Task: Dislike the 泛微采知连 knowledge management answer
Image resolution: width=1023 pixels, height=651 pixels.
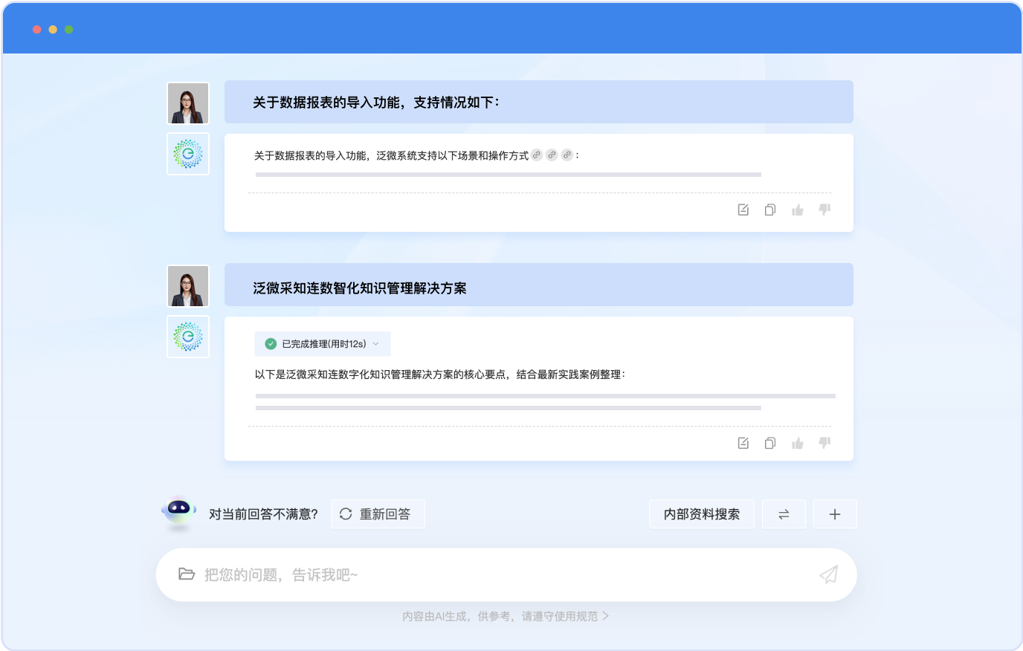Action: point(824,443)
